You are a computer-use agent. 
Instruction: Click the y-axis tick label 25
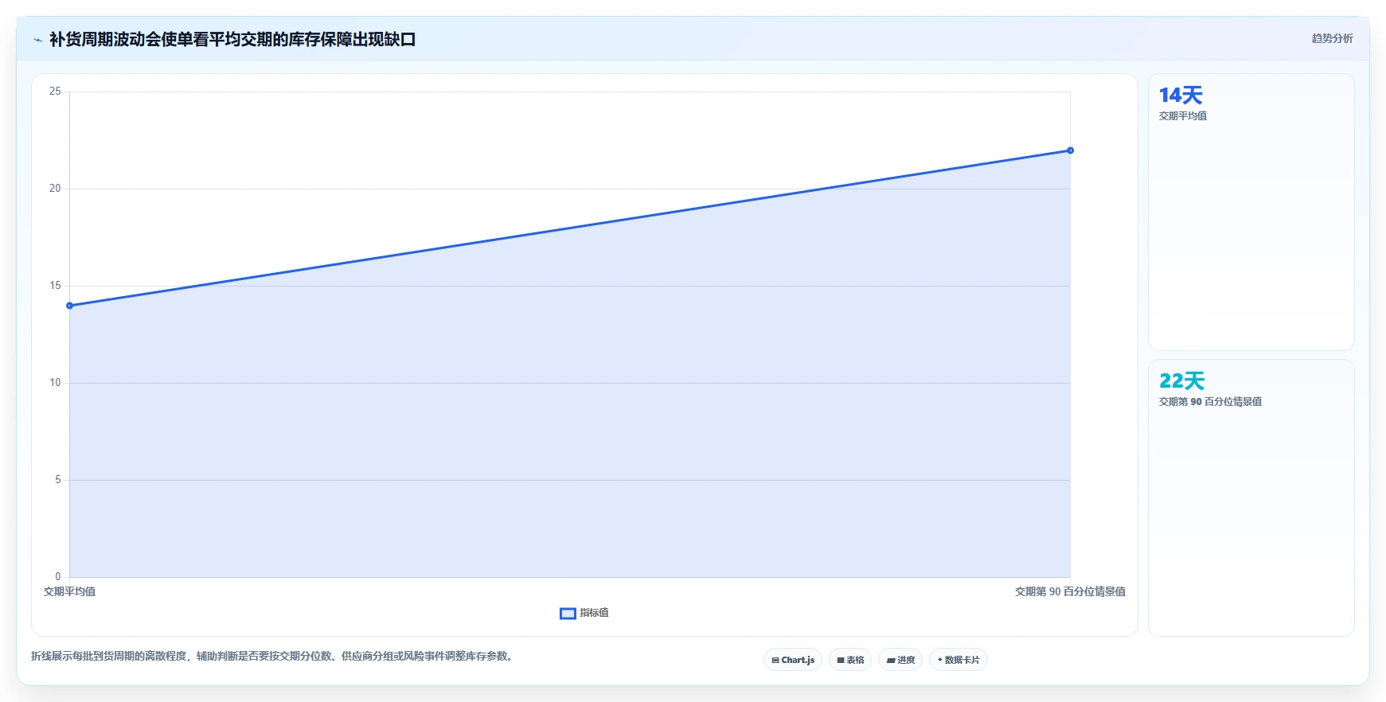click(x=55, y=92)
